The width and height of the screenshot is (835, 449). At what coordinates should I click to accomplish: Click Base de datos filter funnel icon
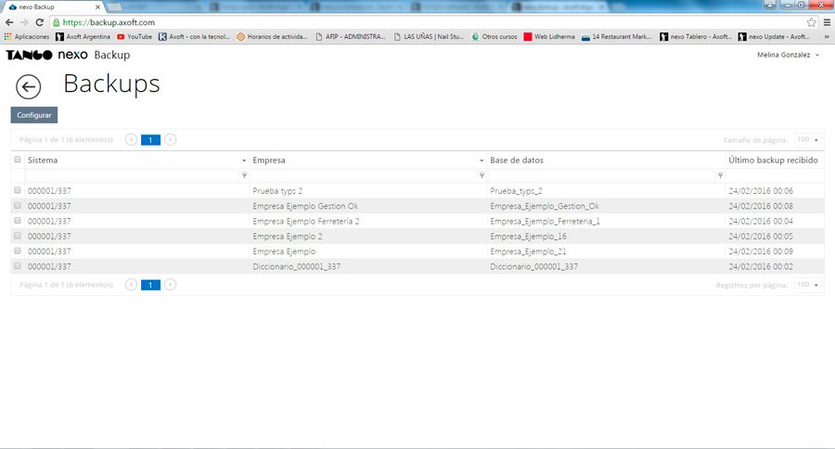point(720,175)
